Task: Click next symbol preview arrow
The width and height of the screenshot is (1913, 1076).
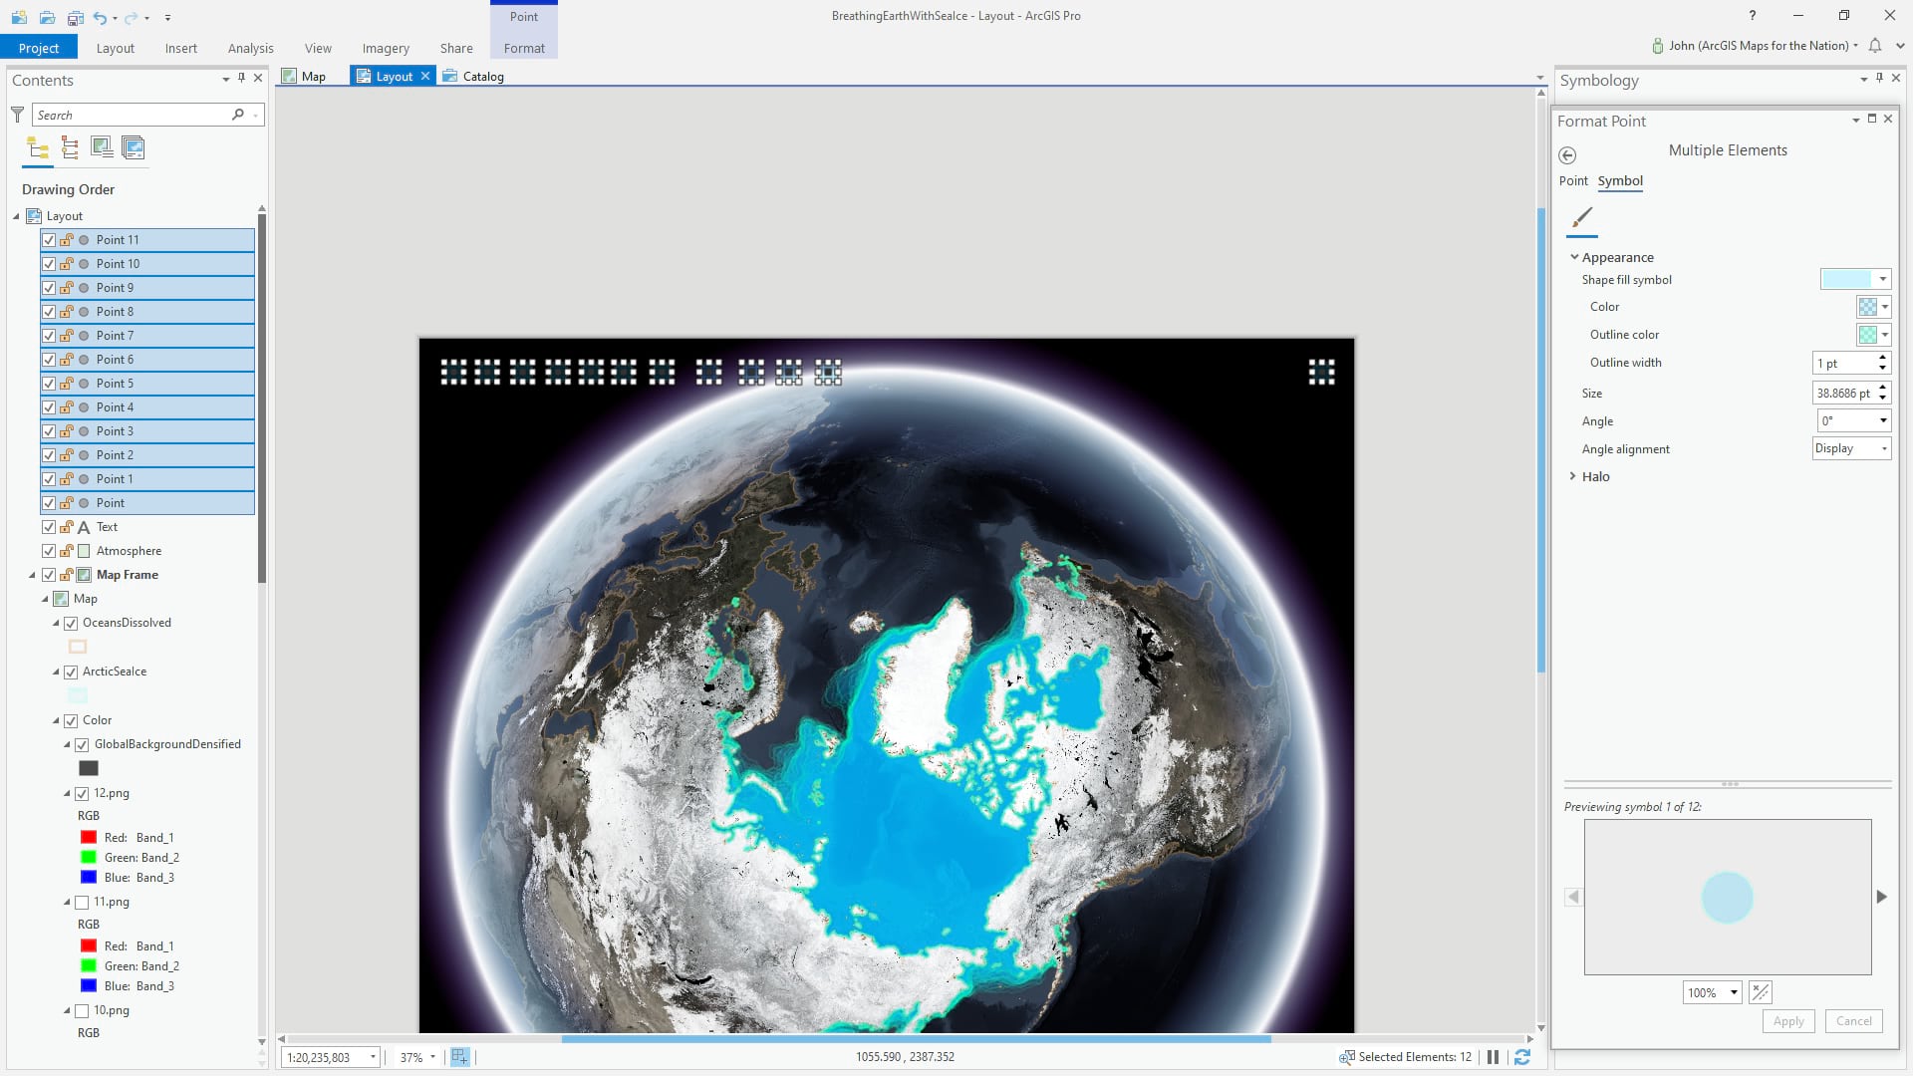Action: (x=1881, y=897)
